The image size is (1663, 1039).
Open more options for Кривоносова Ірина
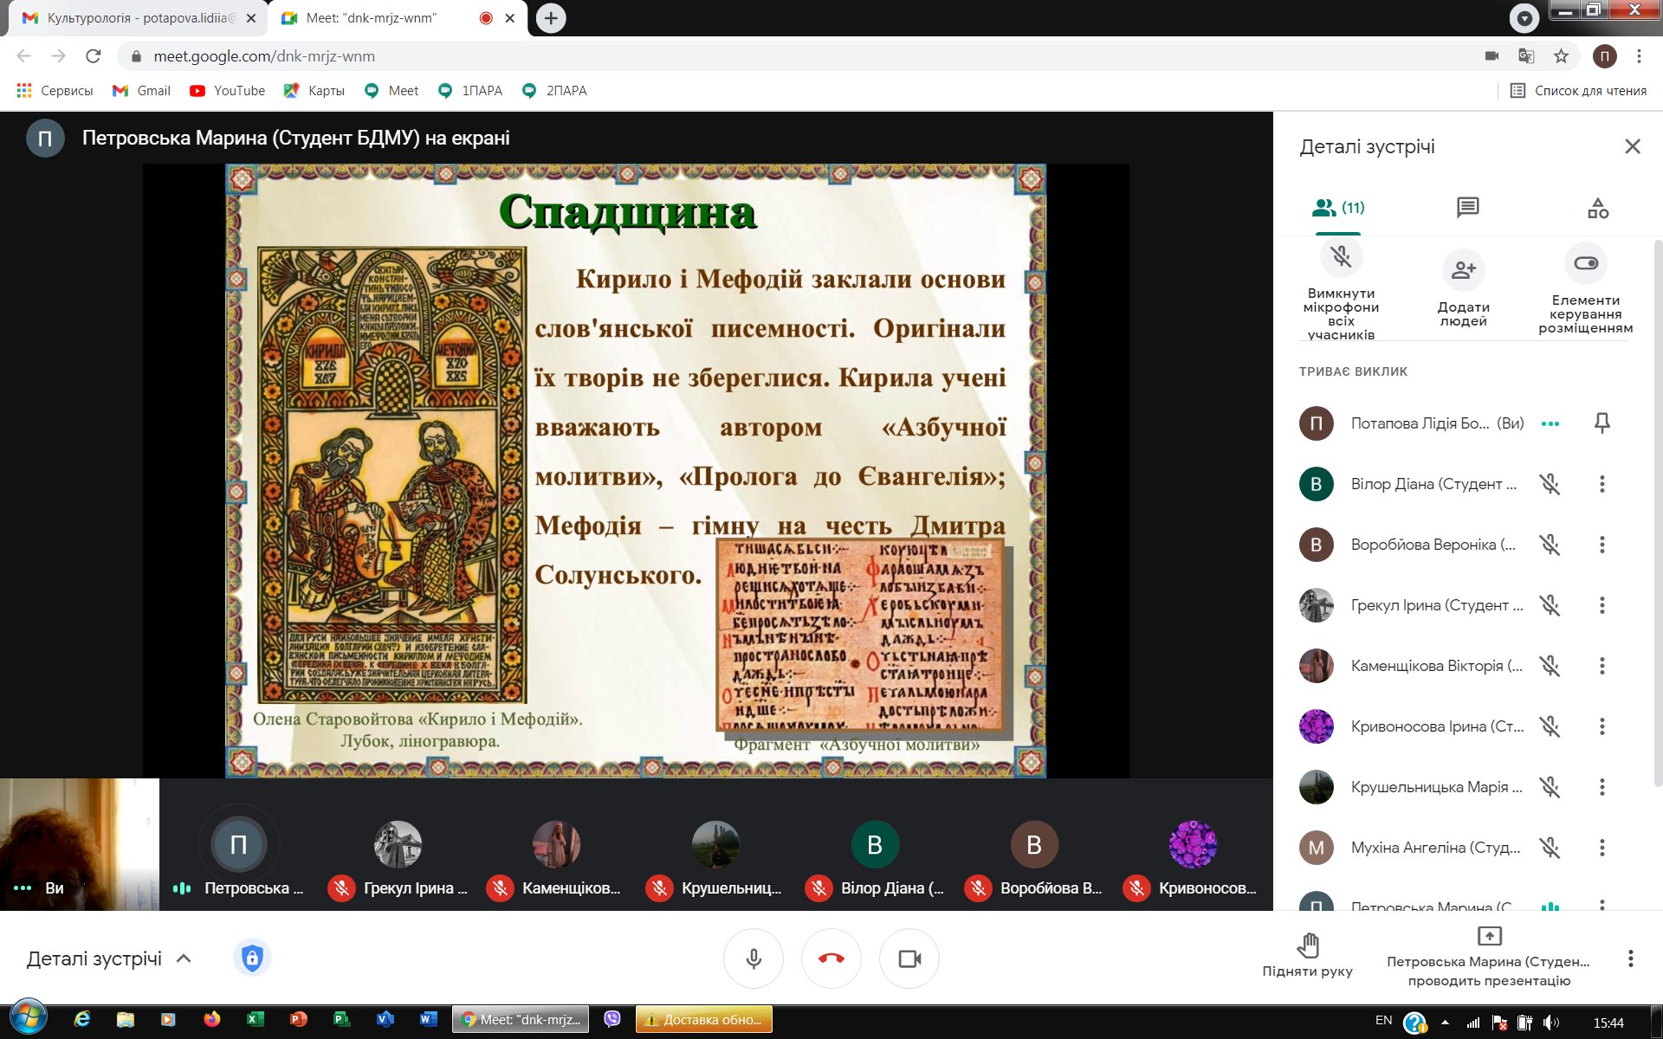(1602, 726)
